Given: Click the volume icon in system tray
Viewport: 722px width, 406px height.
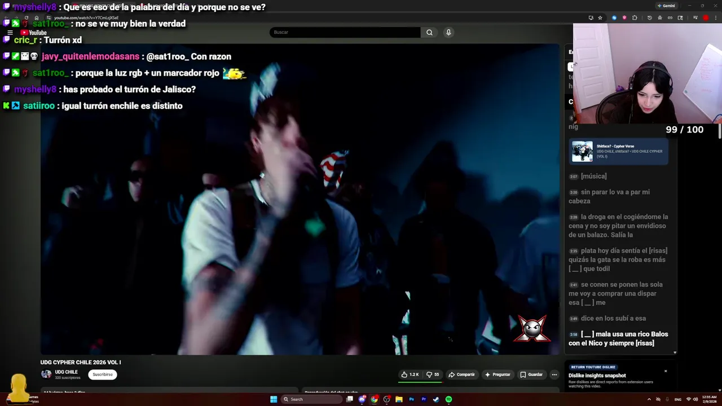Looking at the screenshot, I should point(695,399).
